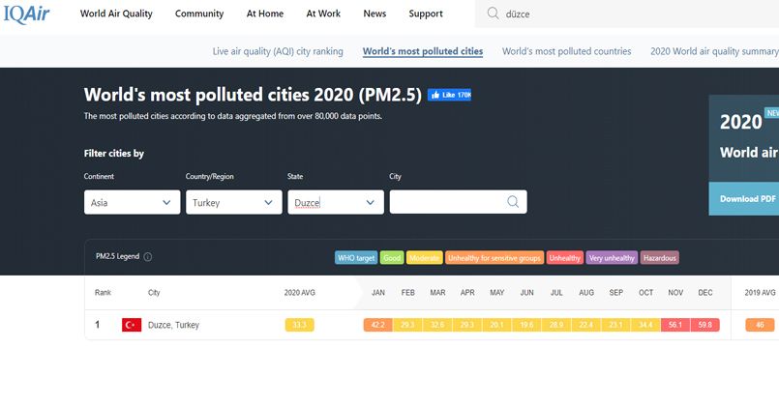Open World Air Quality menu
Image resolution: width=779 pixels, height=406 pixels.
click(x=116, y=14)
